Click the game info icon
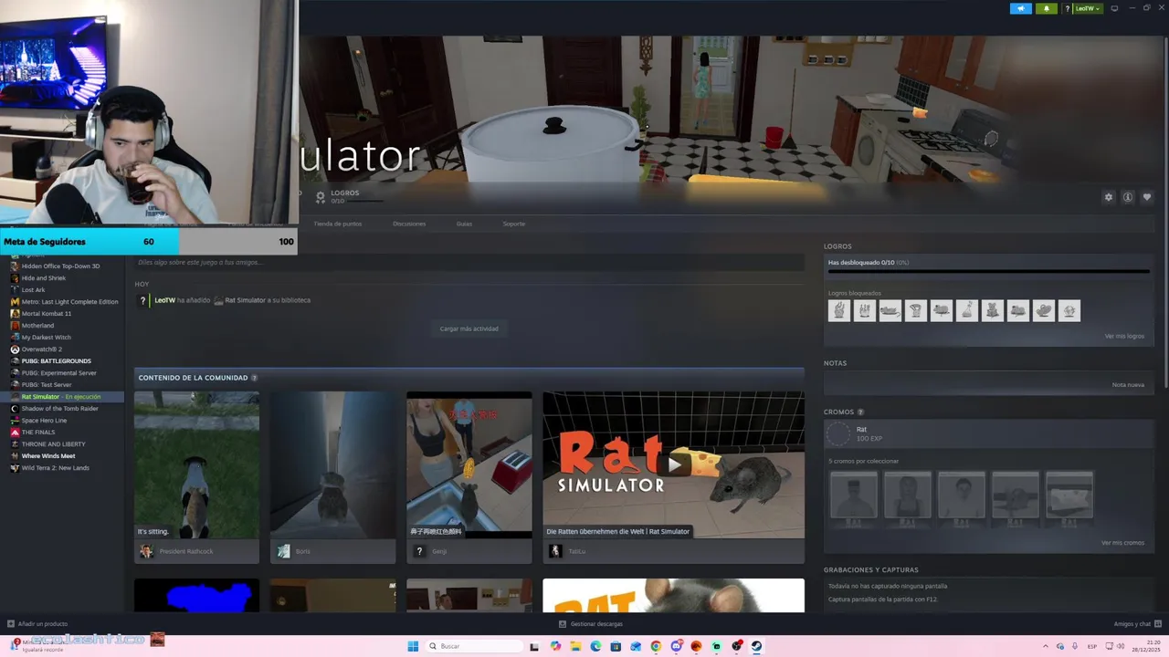 (x=1128, y=197)
